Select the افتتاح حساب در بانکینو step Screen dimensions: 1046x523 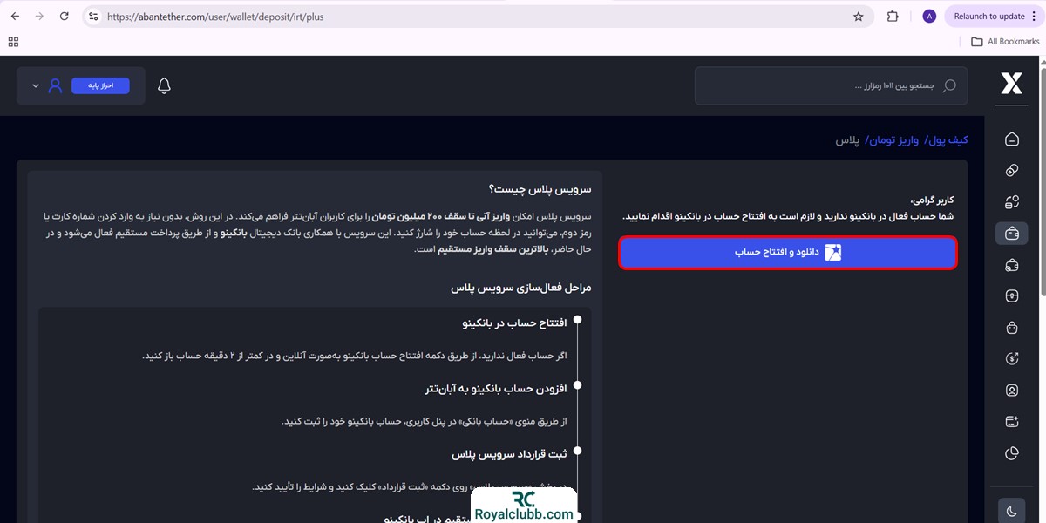click(x=514, y=323)
